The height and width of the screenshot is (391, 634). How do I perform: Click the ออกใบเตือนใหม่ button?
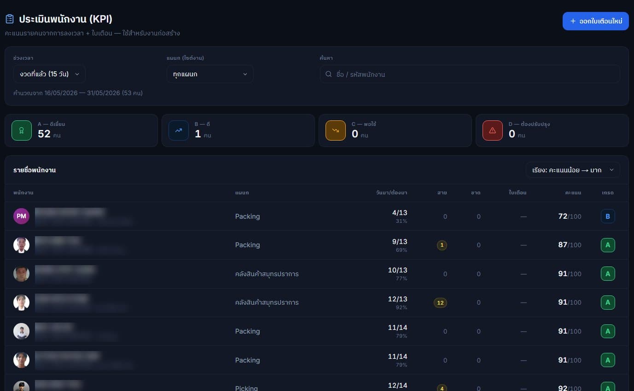click(596, 21)
